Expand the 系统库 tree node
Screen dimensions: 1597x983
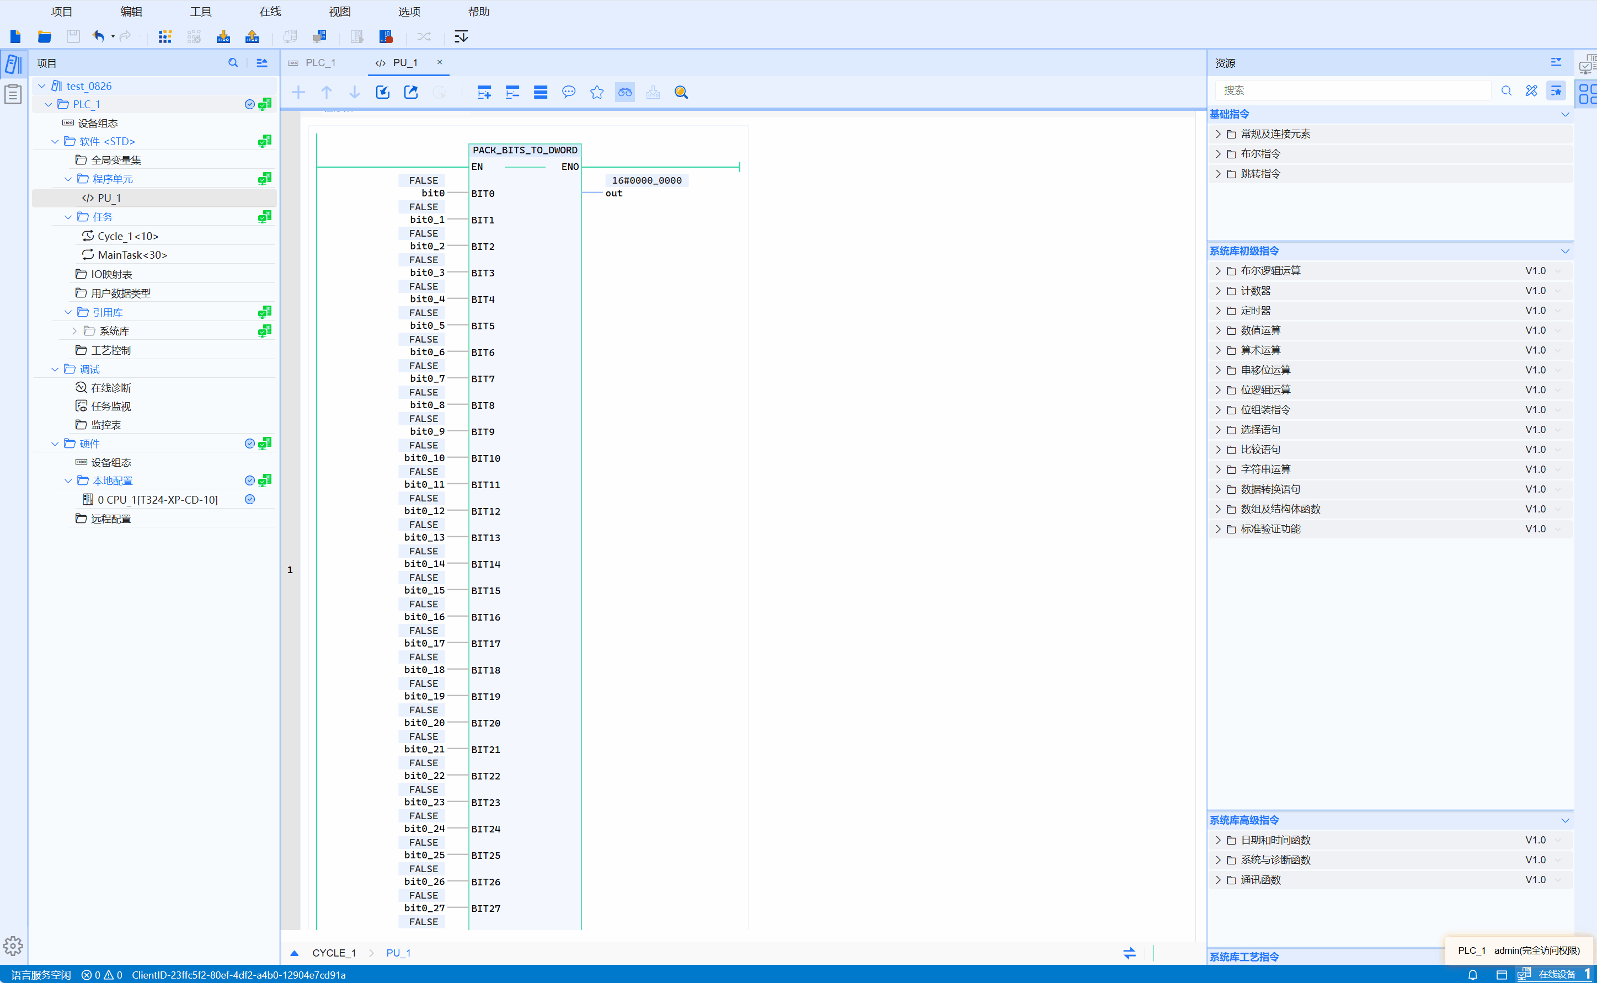(75, 331)
